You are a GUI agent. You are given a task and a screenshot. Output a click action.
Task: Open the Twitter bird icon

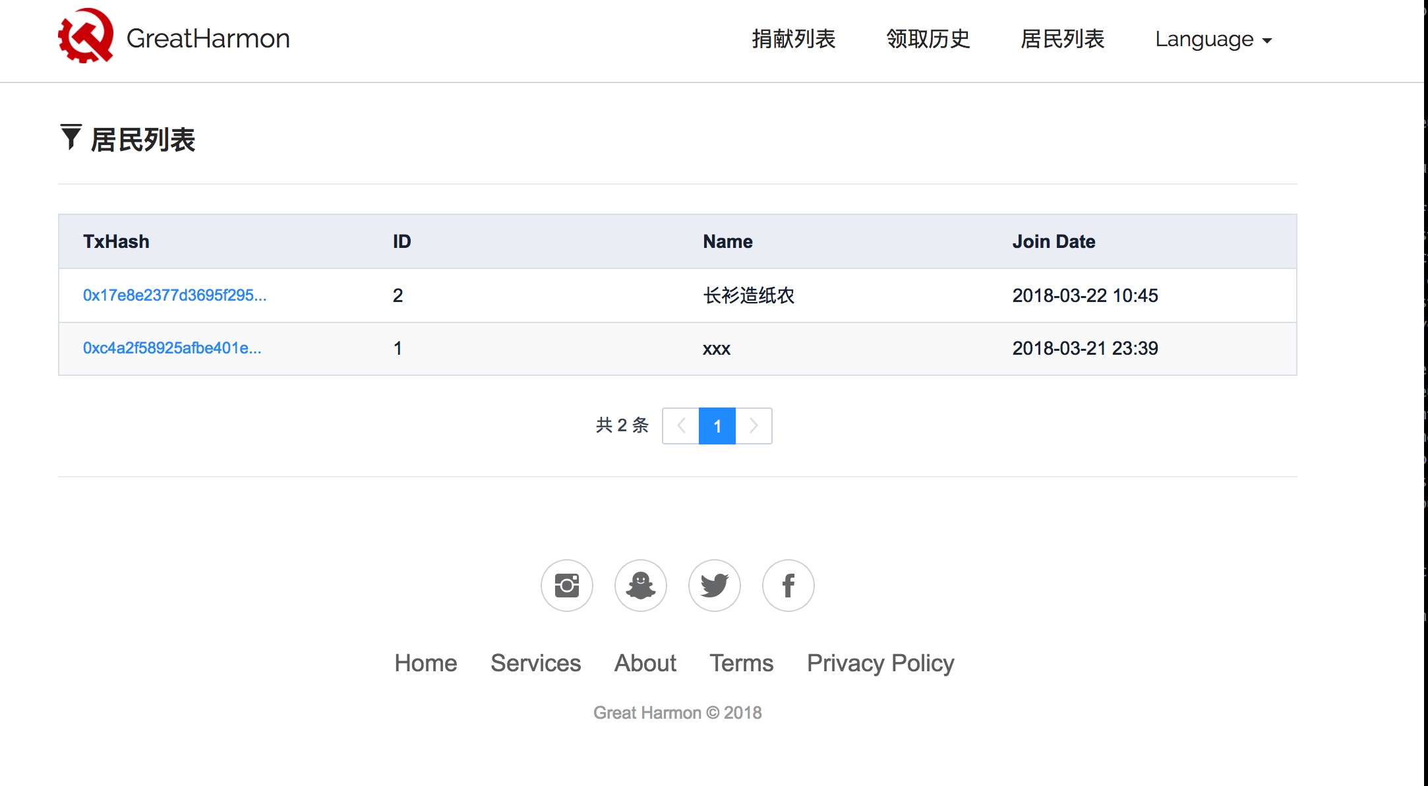pyautogui.click(x=714, y=586)
